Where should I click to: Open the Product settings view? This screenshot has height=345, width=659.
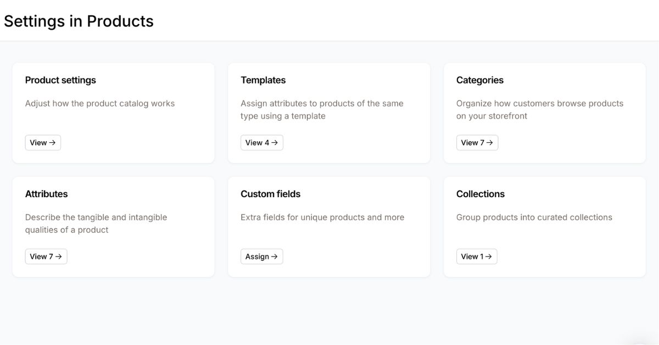43,142
